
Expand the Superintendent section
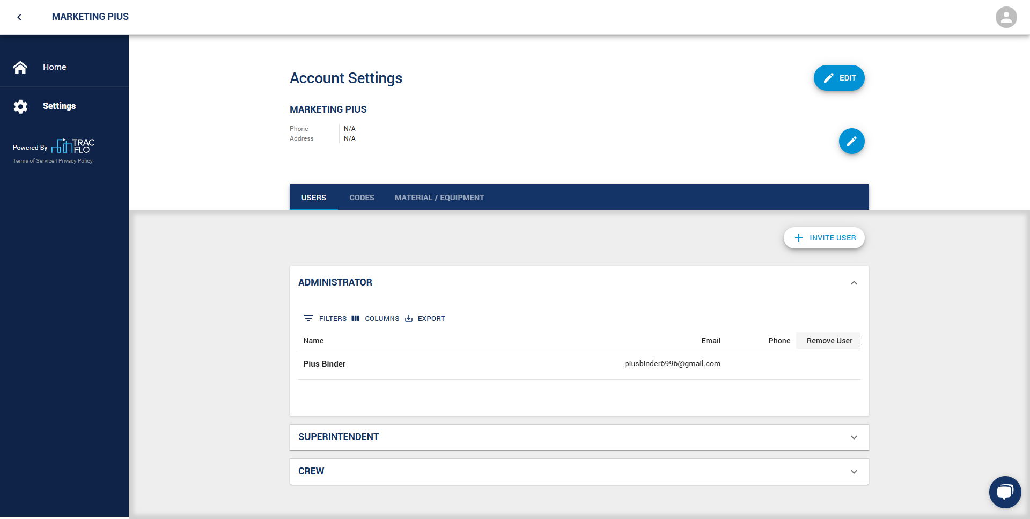854,437
